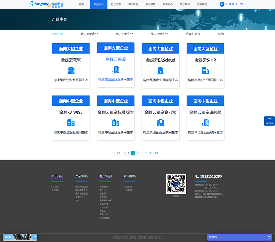Screen dimensions: 275x242
Task: Open the 金蝶K3 WISE product title
Action: 71,112
